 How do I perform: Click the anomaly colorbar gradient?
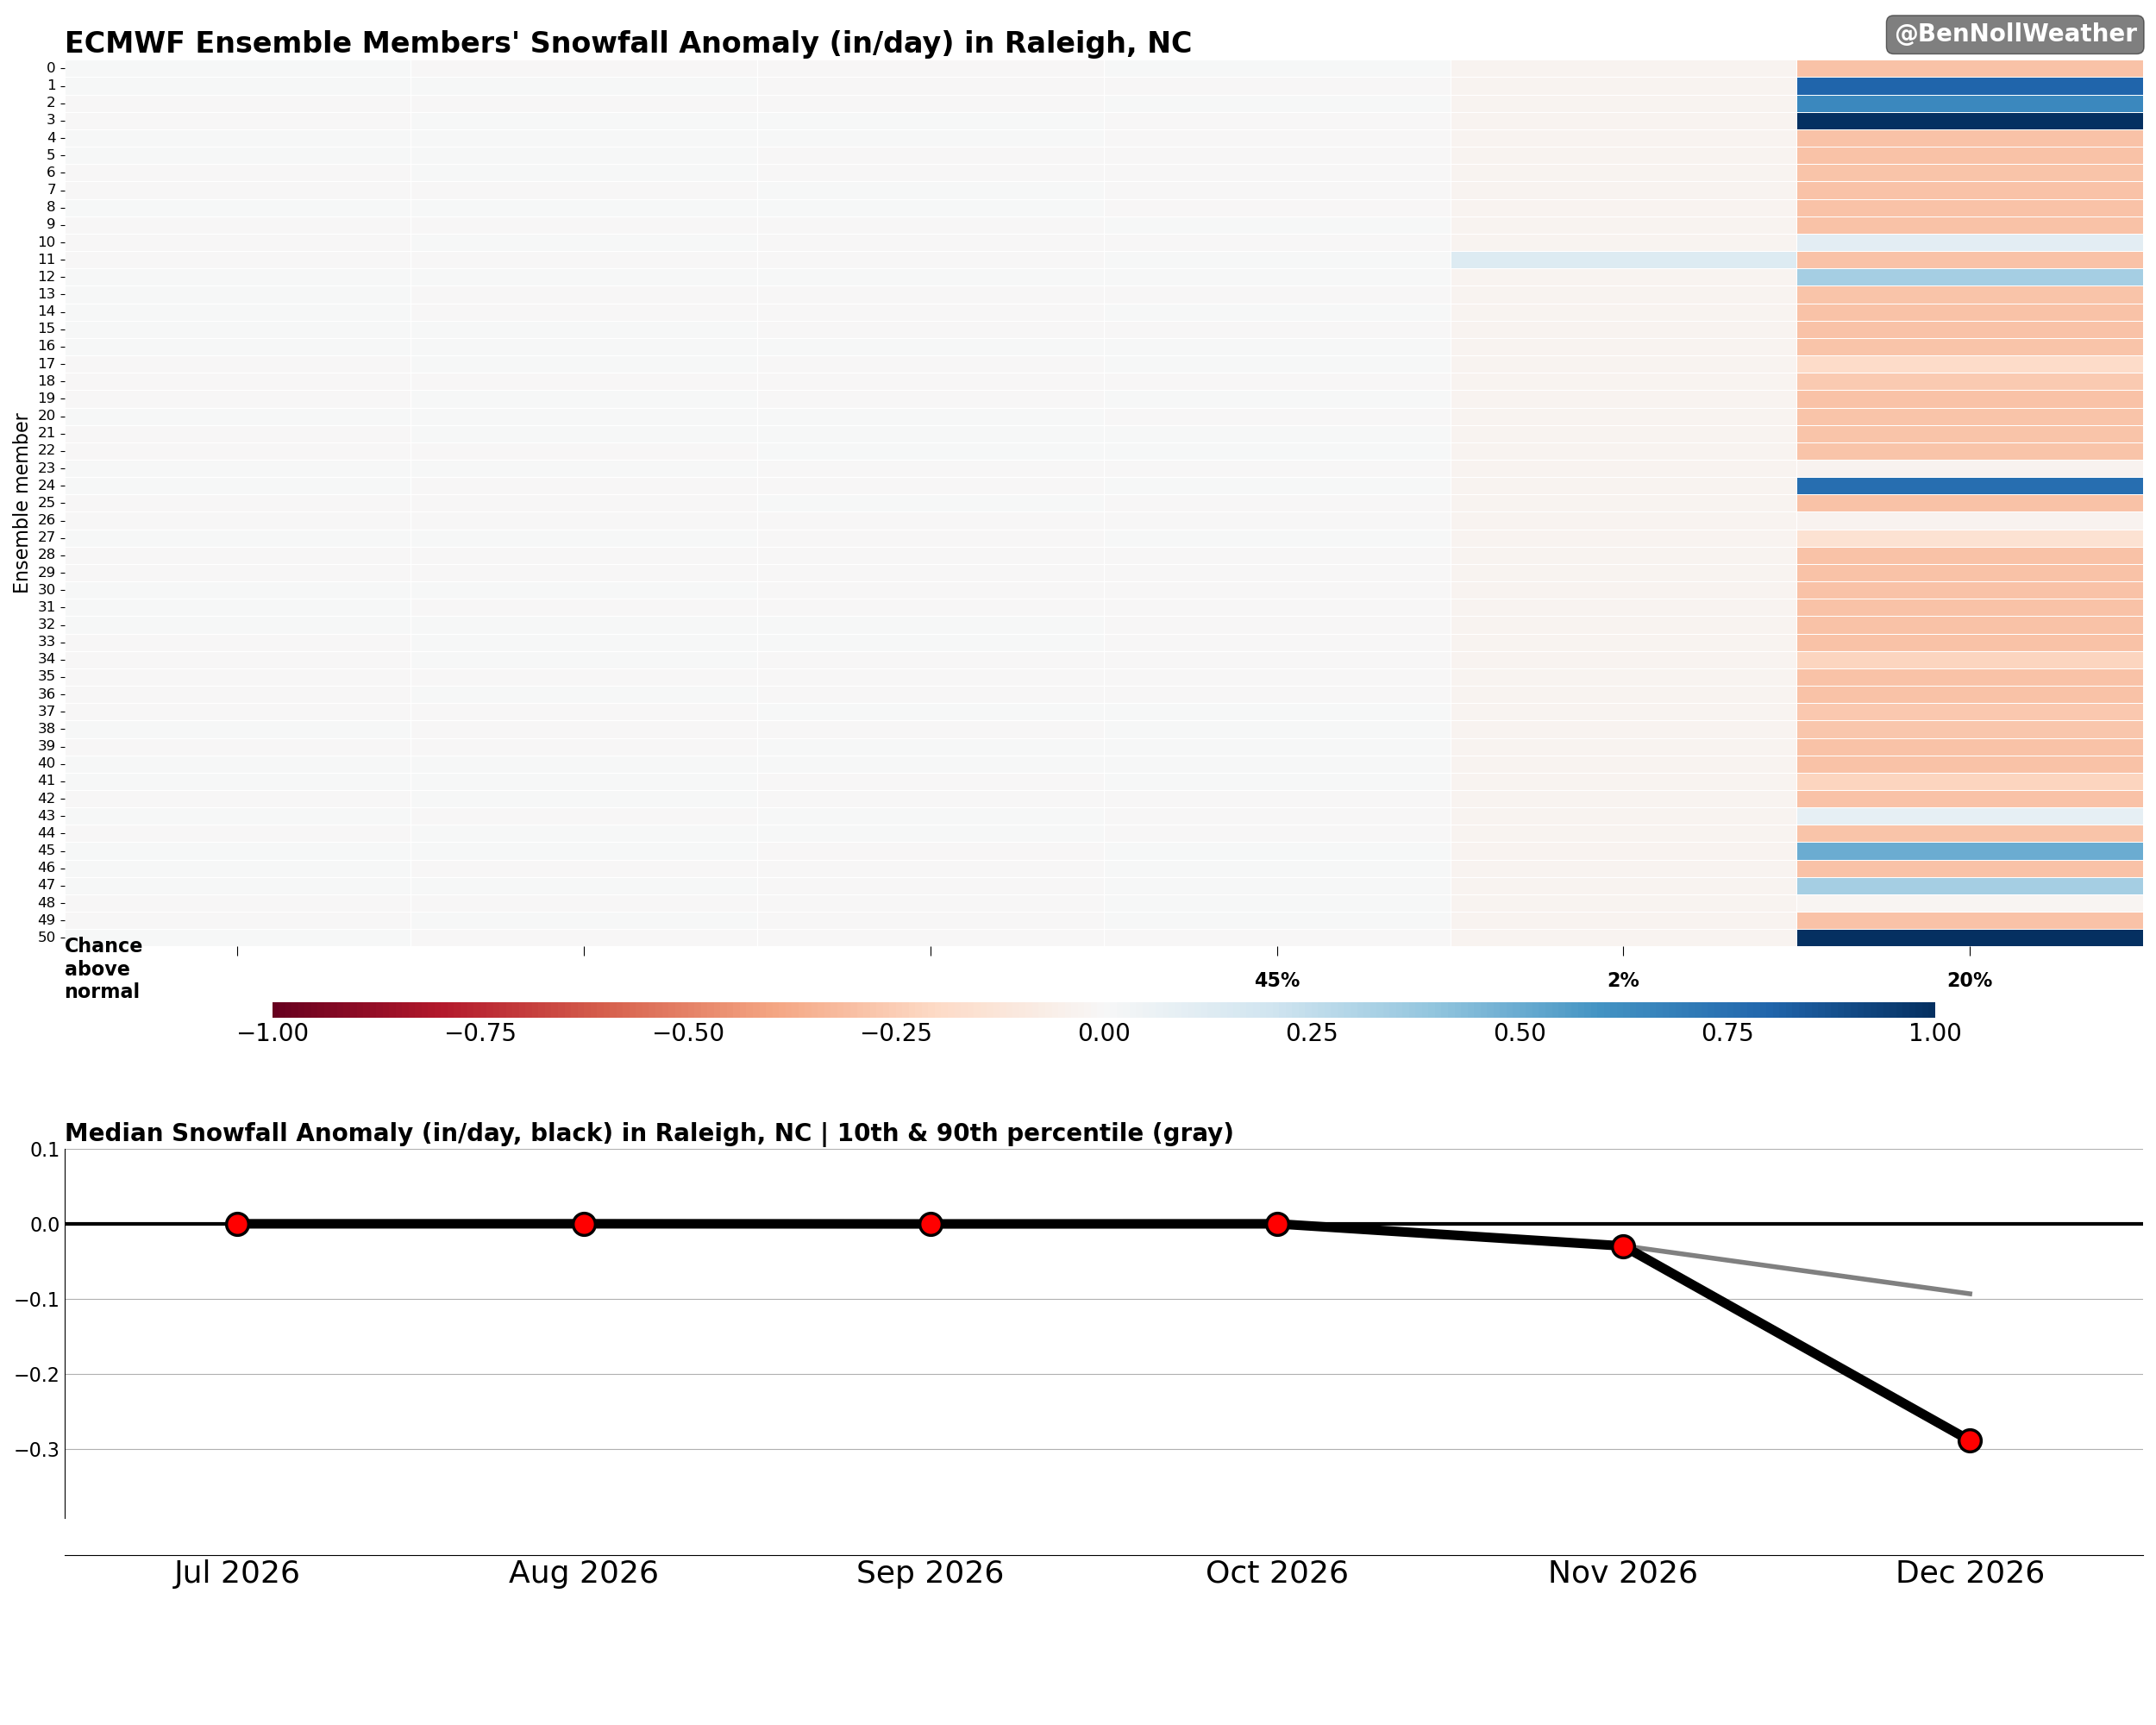1103,1010
